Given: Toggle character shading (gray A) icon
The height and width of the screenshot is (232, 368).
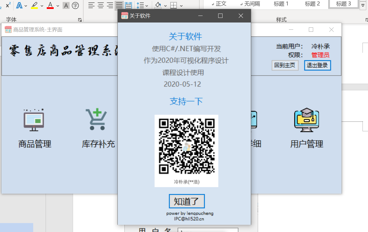Looking at the screenshot, I should pyautogui.click(x=66, y=5).
